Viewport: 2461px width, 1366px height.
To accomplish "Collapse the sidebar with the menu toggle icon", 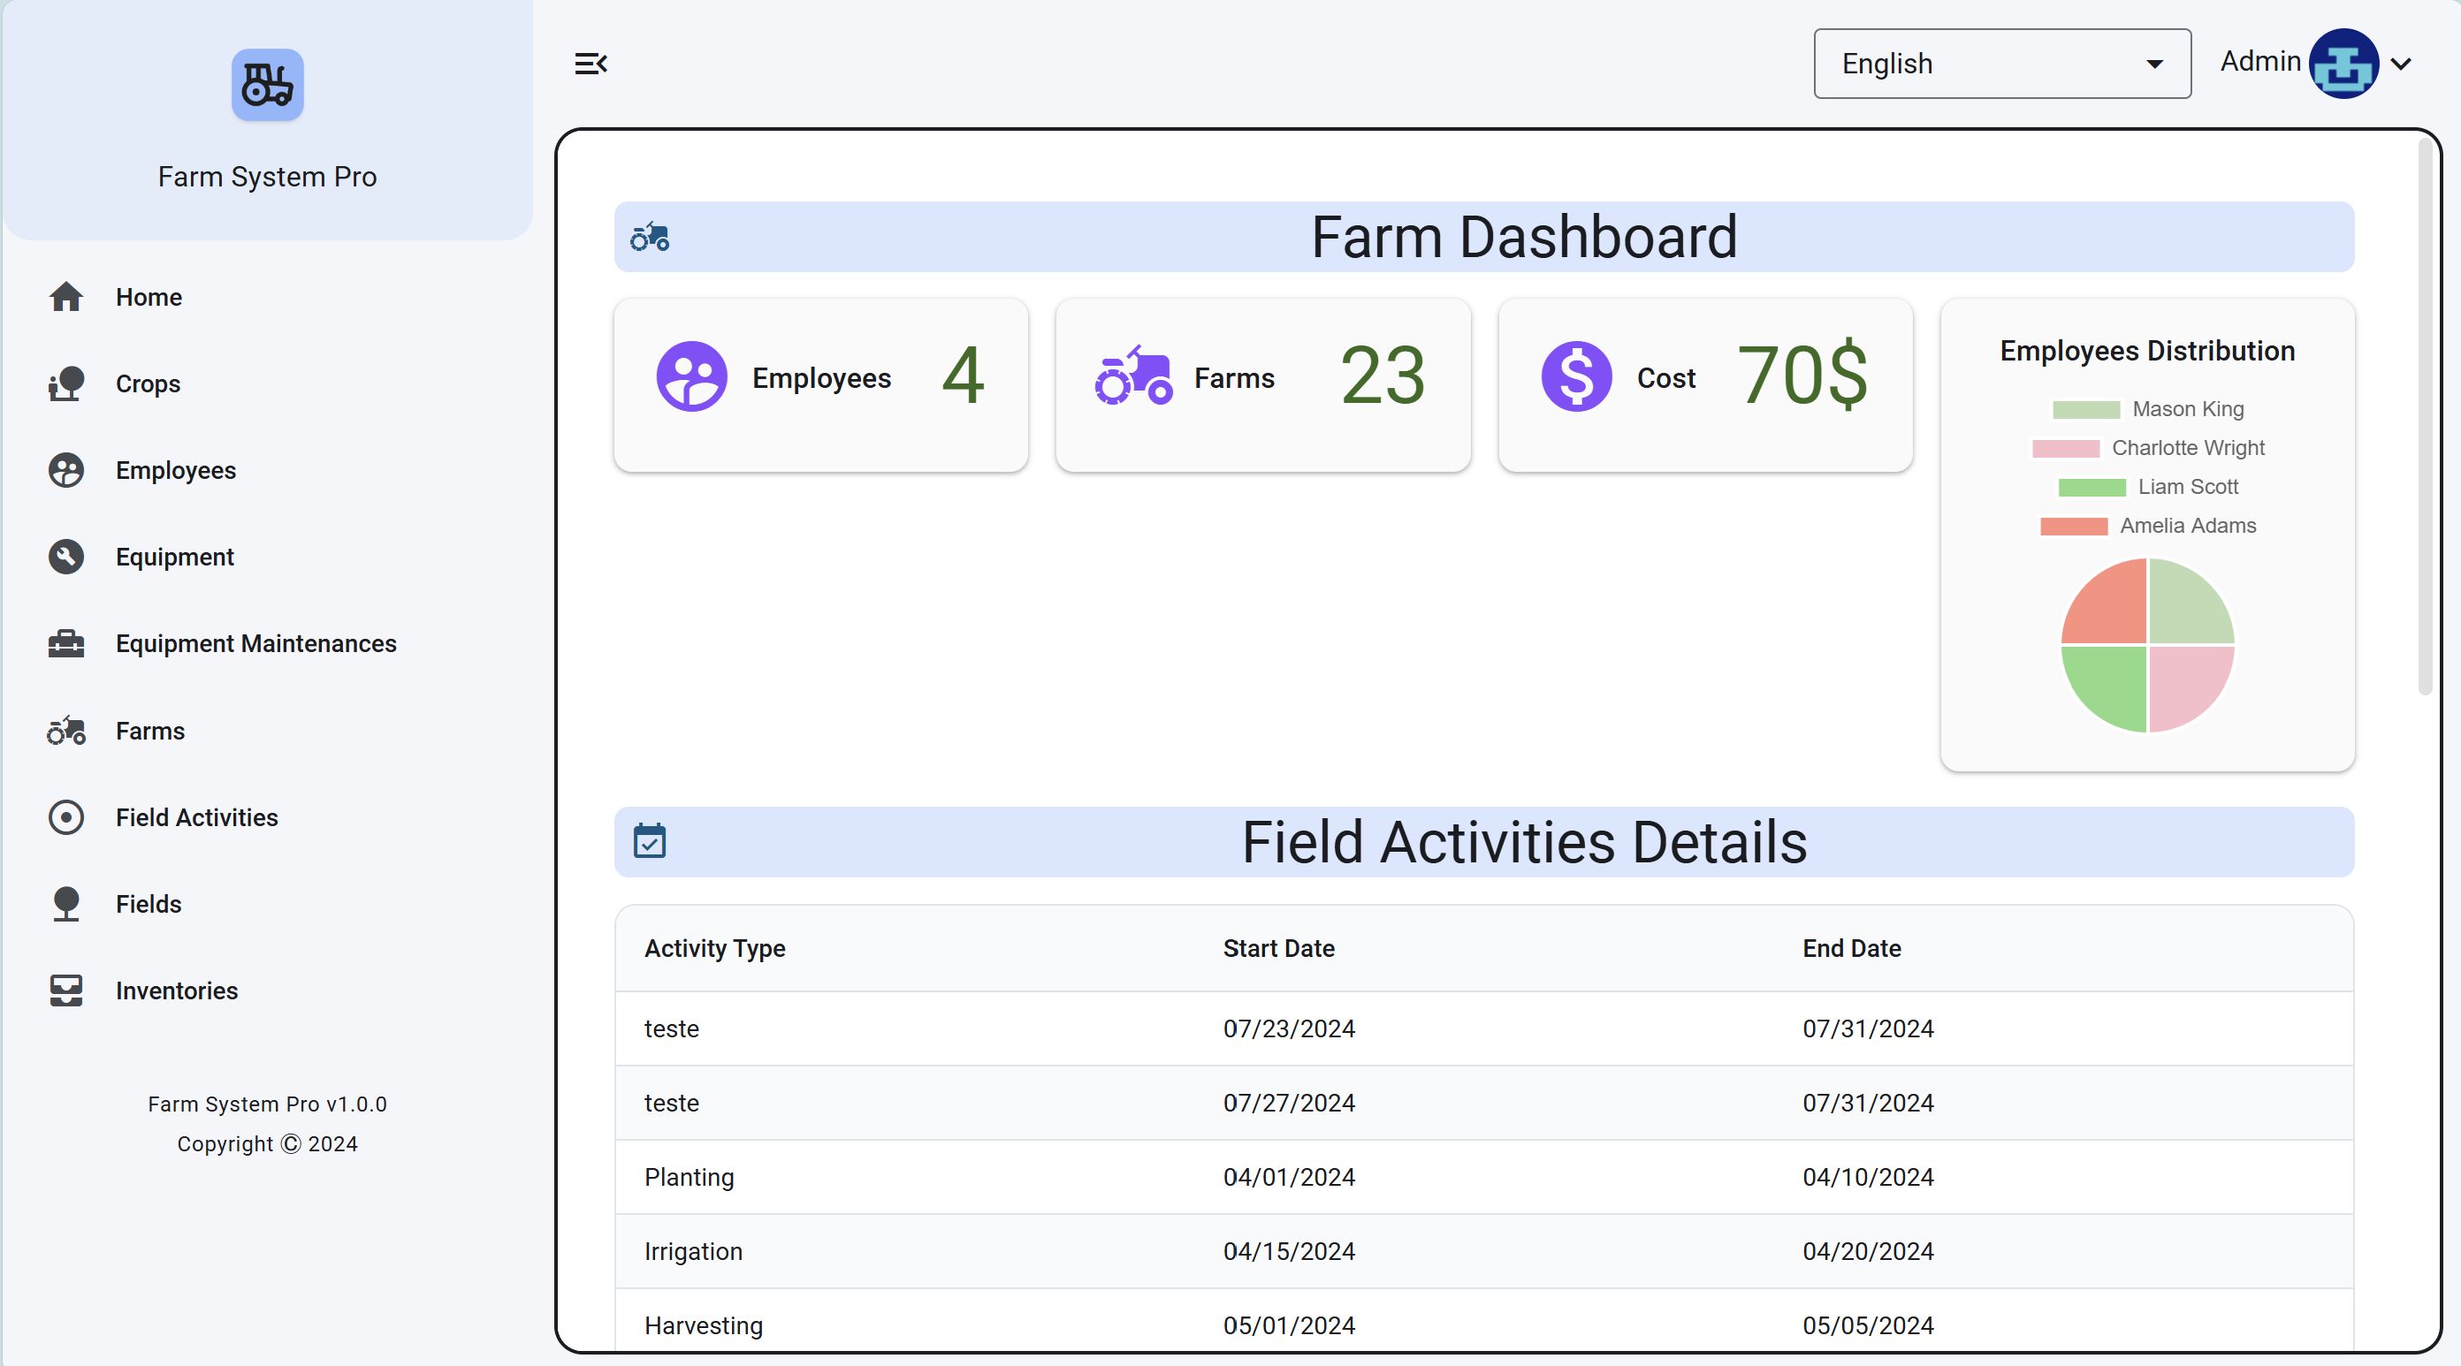I will click(x=590, y=64).
